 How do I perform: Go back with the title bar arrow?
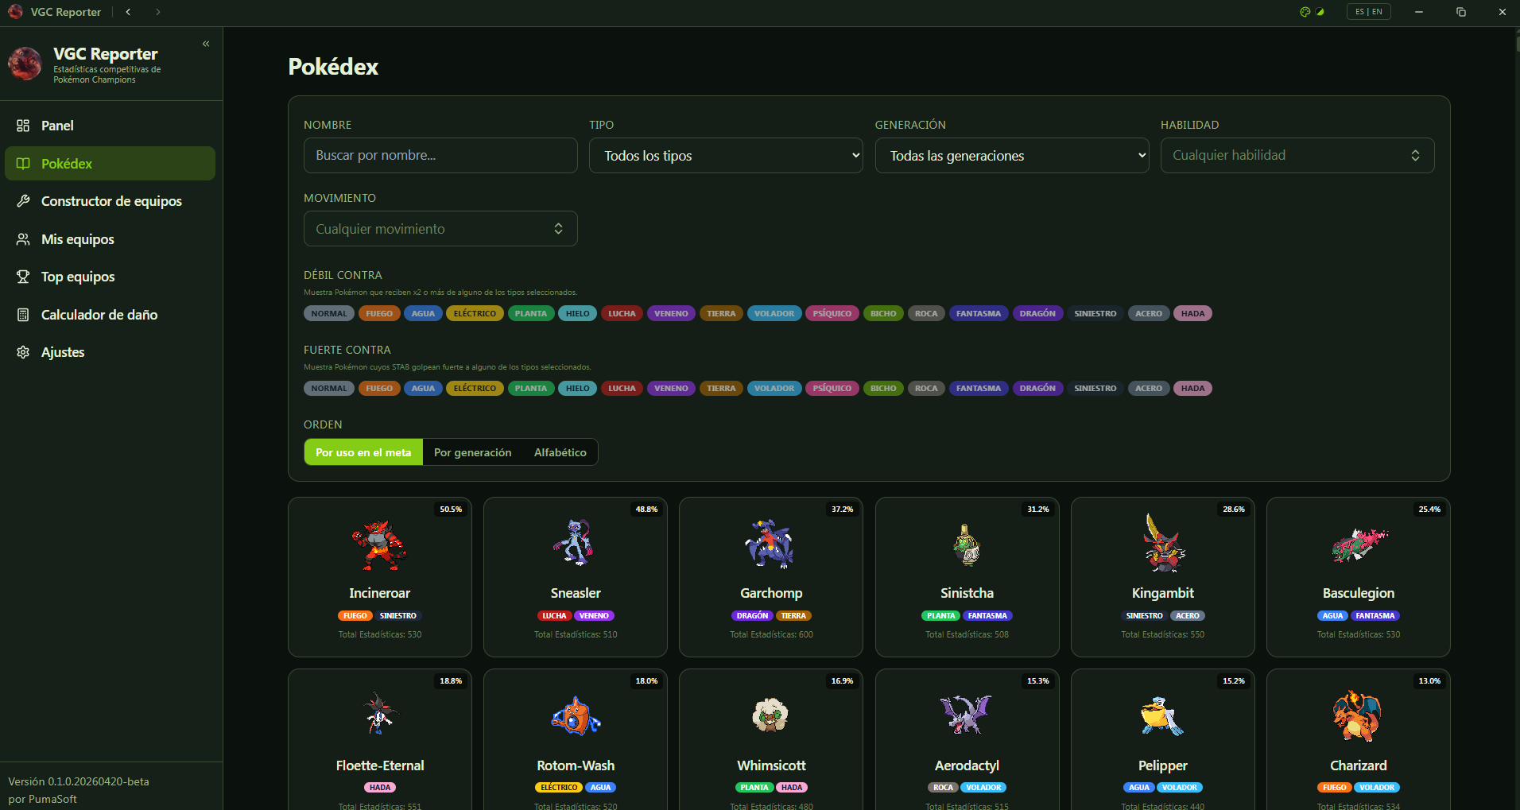[128, 12]
